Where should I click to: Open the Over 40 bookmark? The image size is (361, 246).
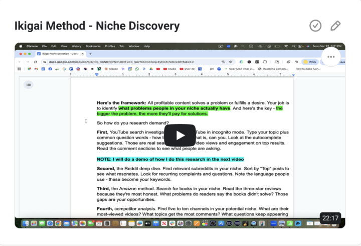[187, 69]
